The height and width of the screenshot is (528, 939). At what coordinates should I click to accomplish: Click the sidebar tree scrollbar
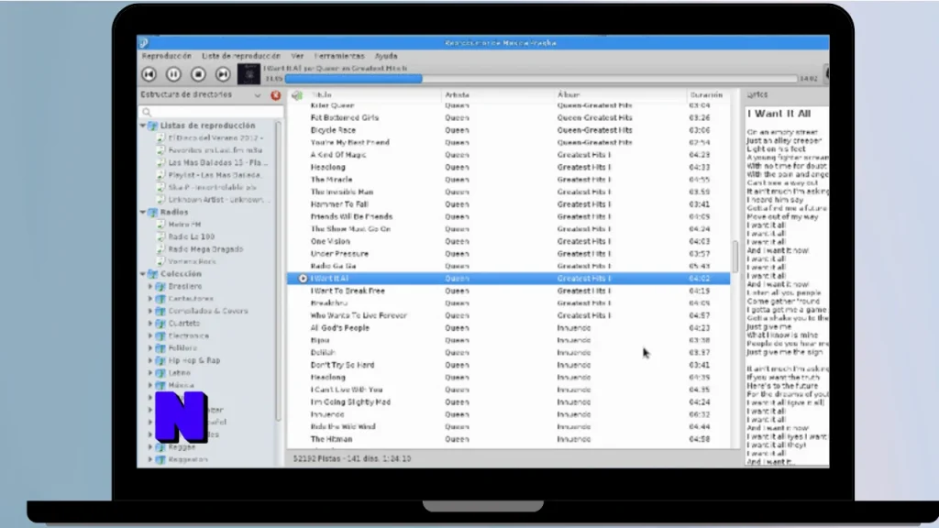(279, 269)
